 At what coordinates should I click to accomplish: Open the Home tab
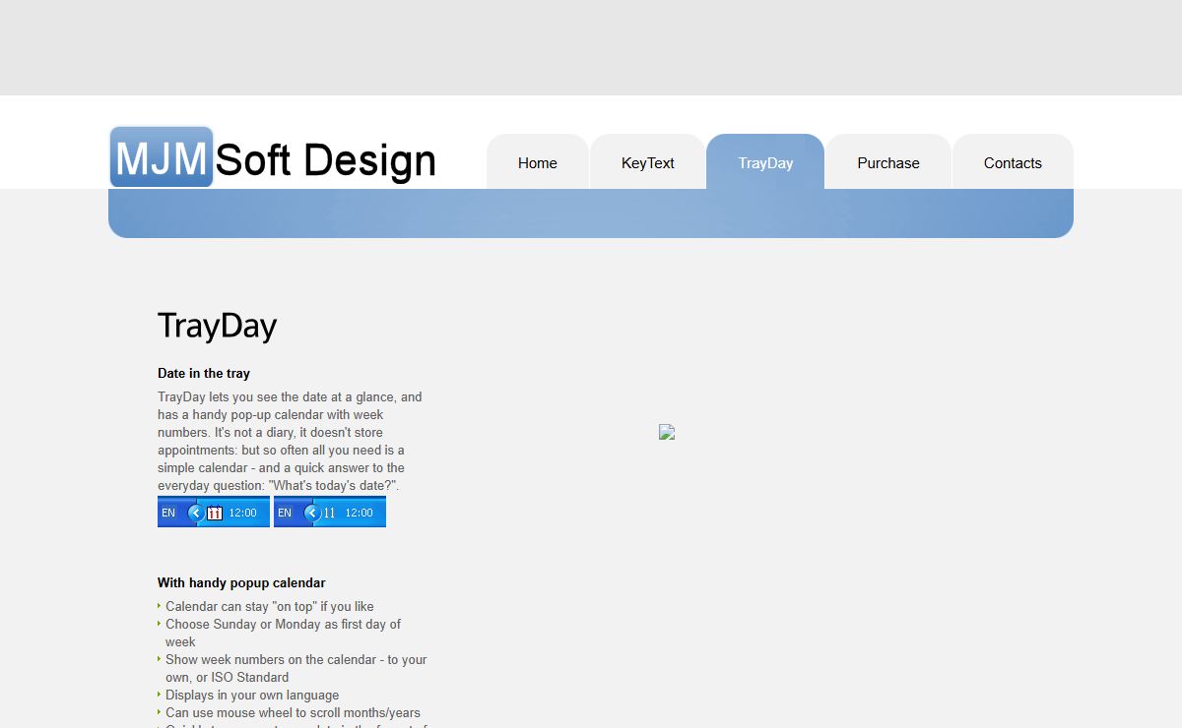538,162
